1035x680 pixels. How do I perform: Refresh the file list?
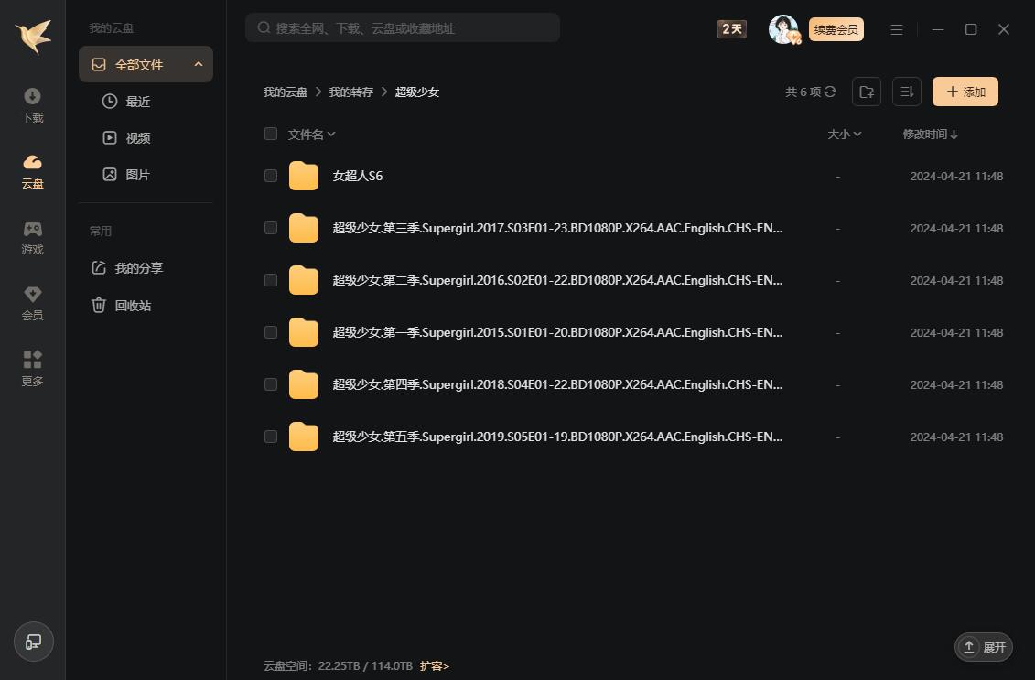(x=830, y=92)
